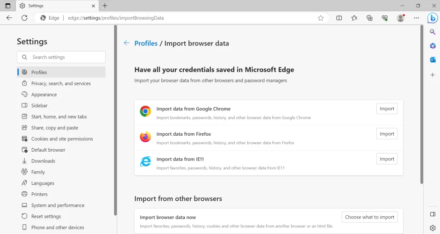The width and height of the screenshot is (440, 234).
Task: Open the Collections toolbar icon
Action: tap(369, 18)
